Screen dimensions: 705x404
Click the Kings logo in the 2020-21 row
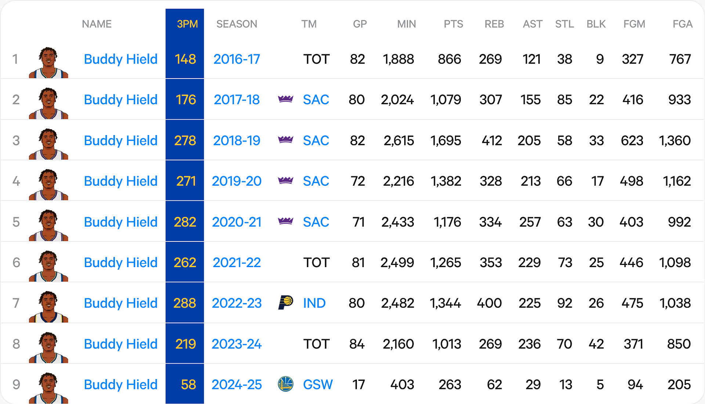(285, 221)
